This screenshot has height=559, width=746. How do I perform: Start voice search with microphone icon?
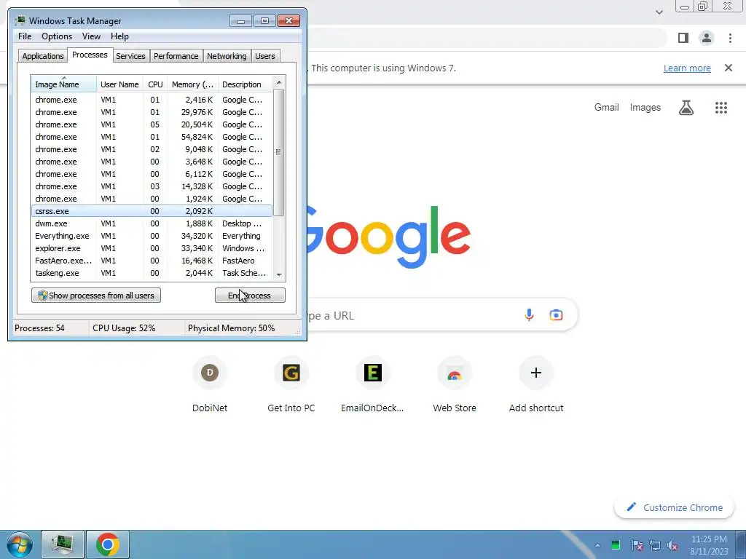pos(529,314)
